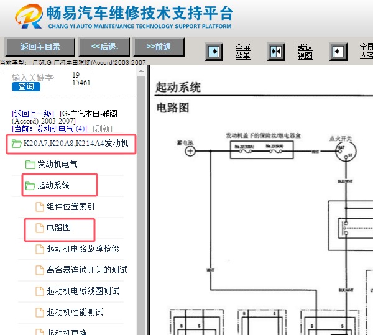Click the [G-广汽本田-雅阁 (Accord)-2003-2007] text
373x335 pixels.
click(65, 117)
